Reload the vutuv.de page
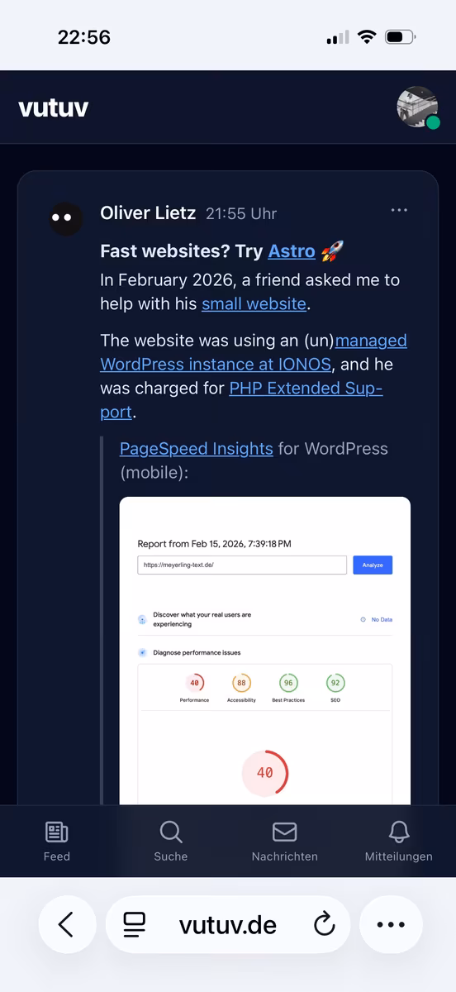 pos(325,924)
